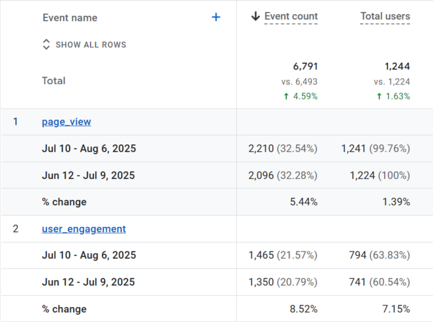The image size is (433, 322).
Task: Sort by the Event count column header
Action: pos(291,17)
